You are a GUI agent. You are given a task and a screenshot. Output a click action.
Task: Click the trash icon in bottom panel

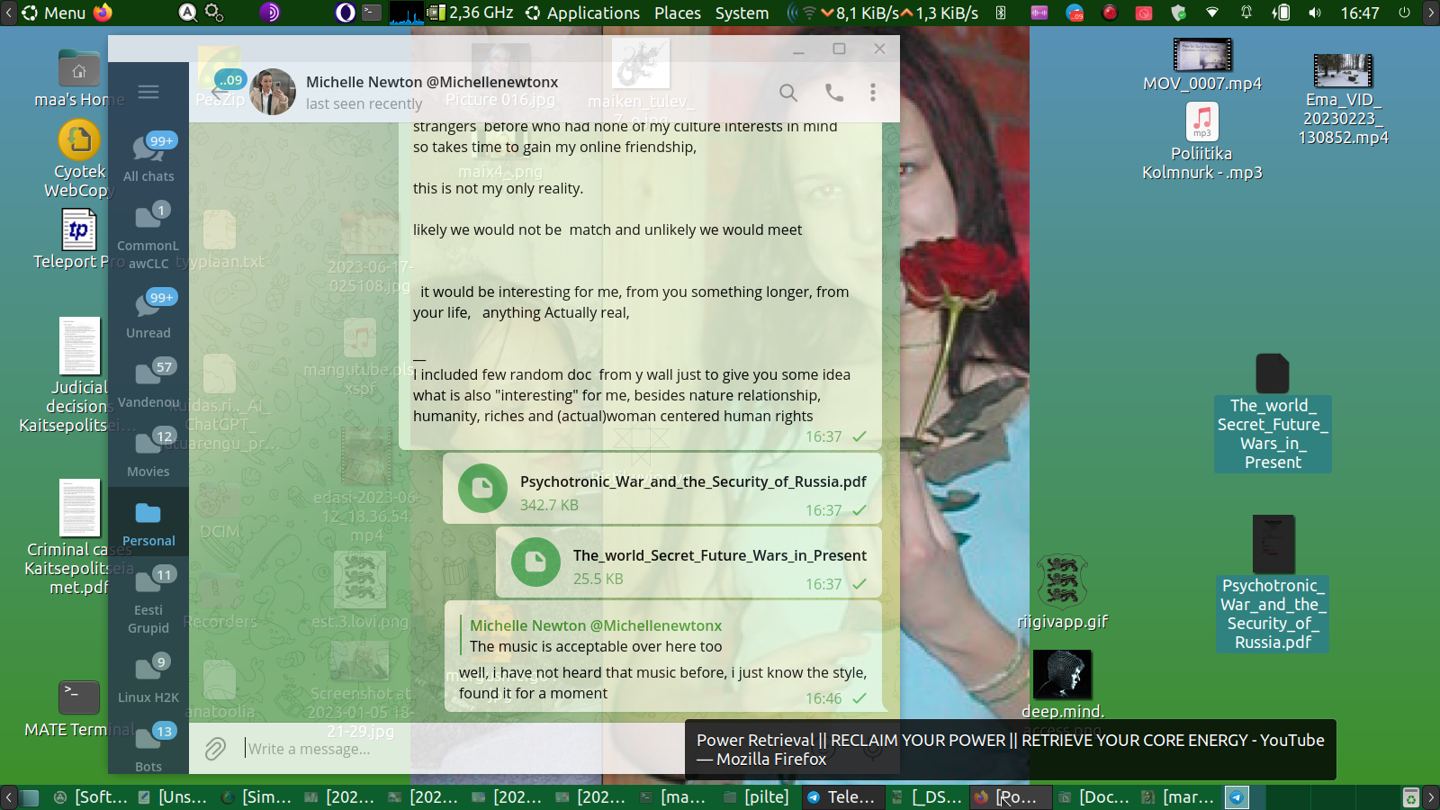coord(1411,796)
